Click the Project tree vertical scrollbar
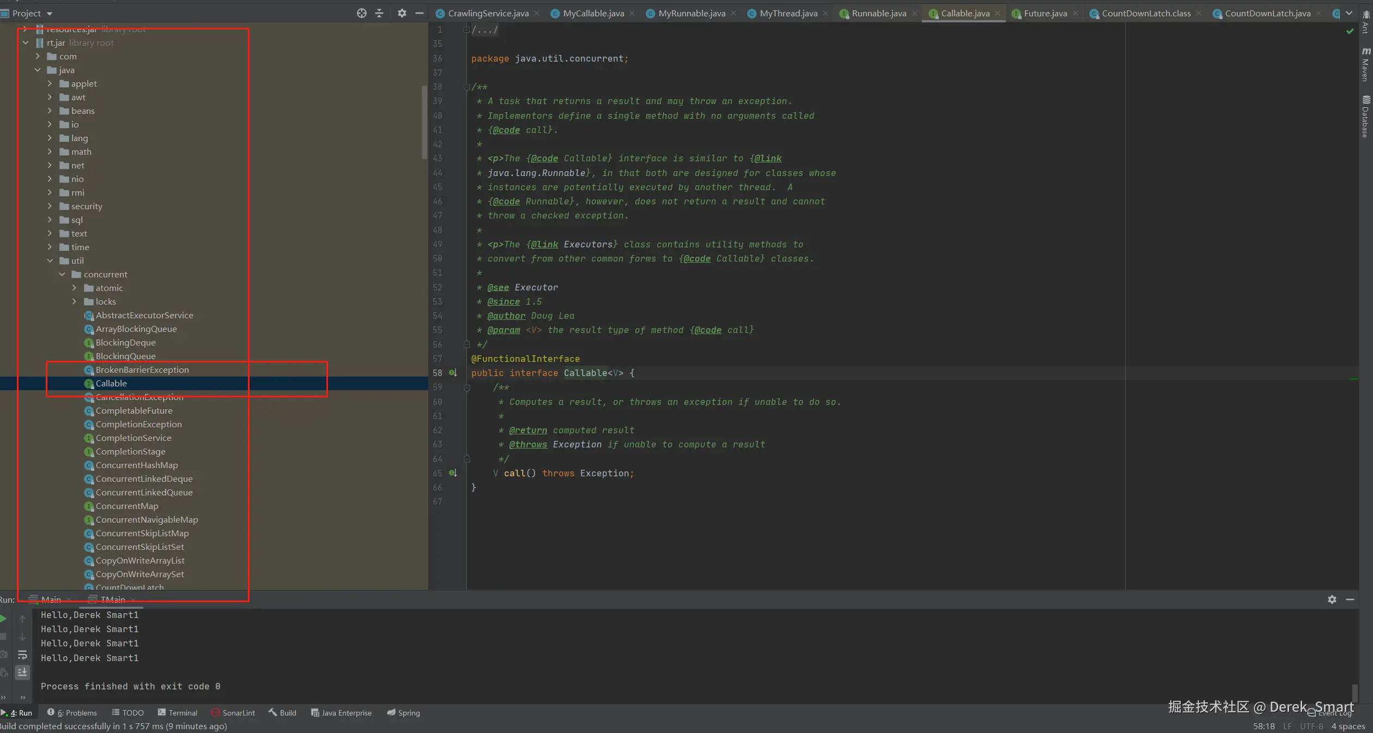This screenshot has width=1373, height=733. coord(424,123)
